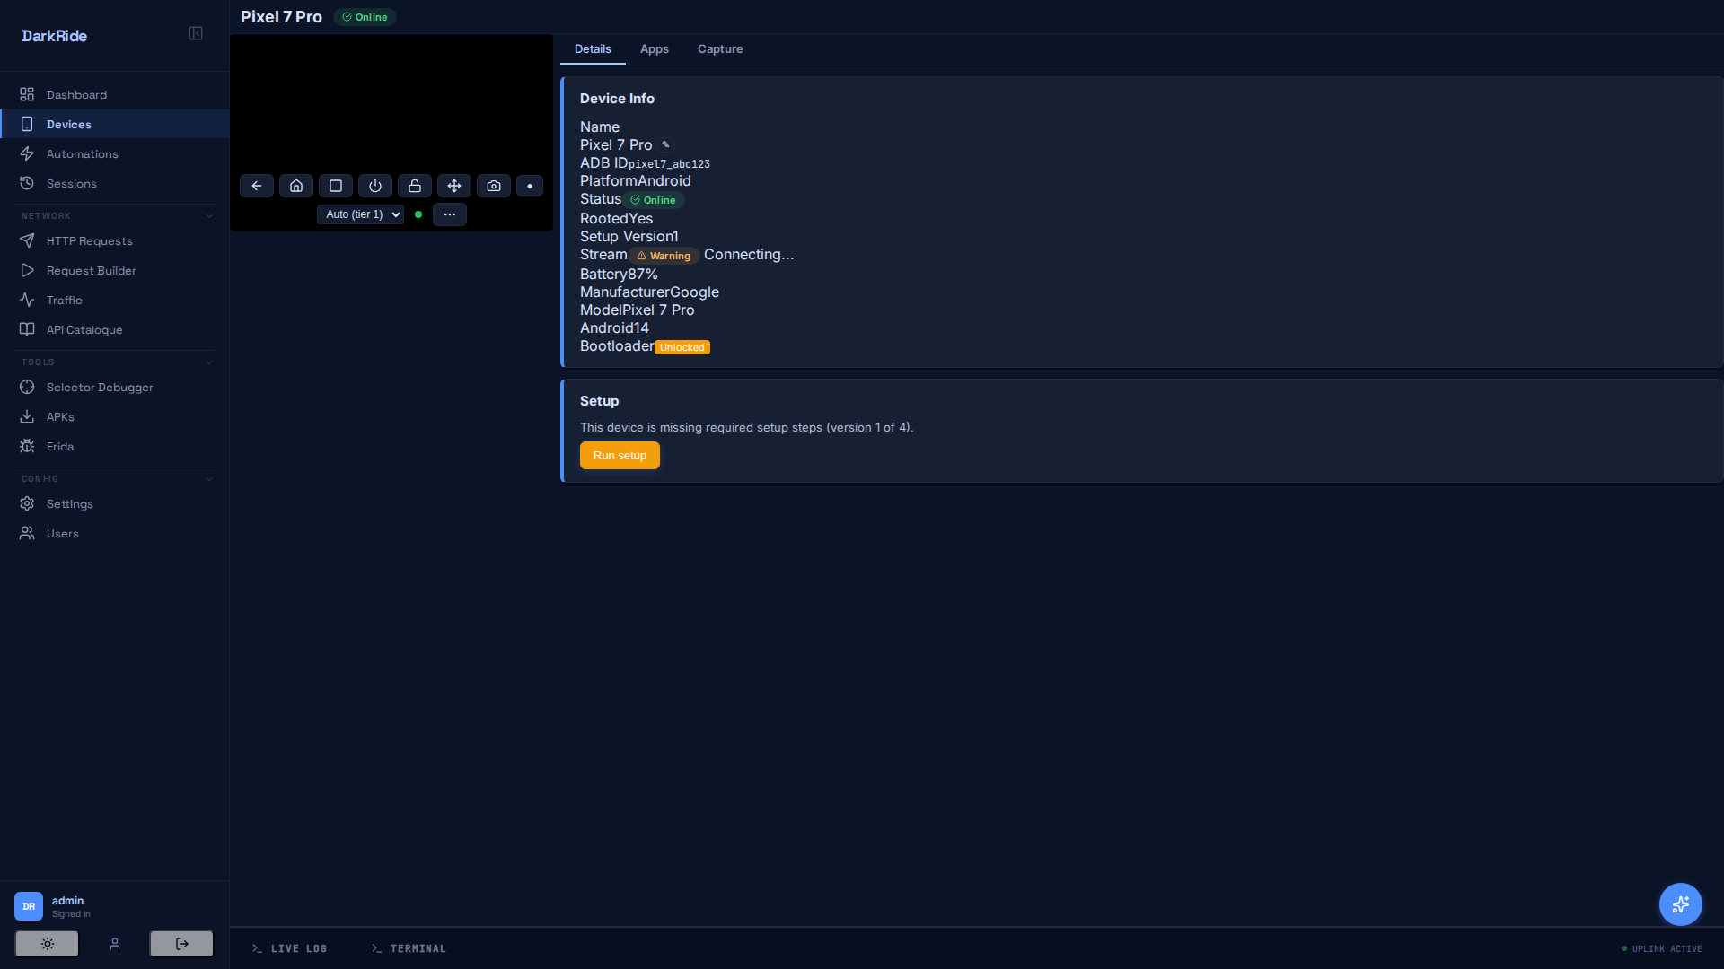Open Request Builder tool

click(x=115, y=270)
